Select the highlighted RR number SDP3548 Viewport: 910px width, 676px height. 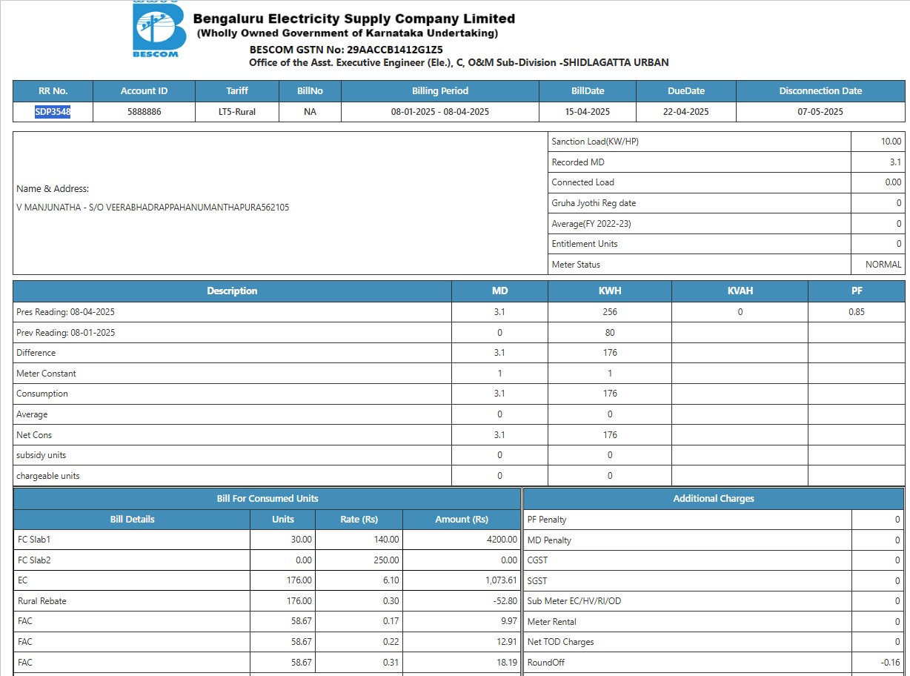click(53, 112)
